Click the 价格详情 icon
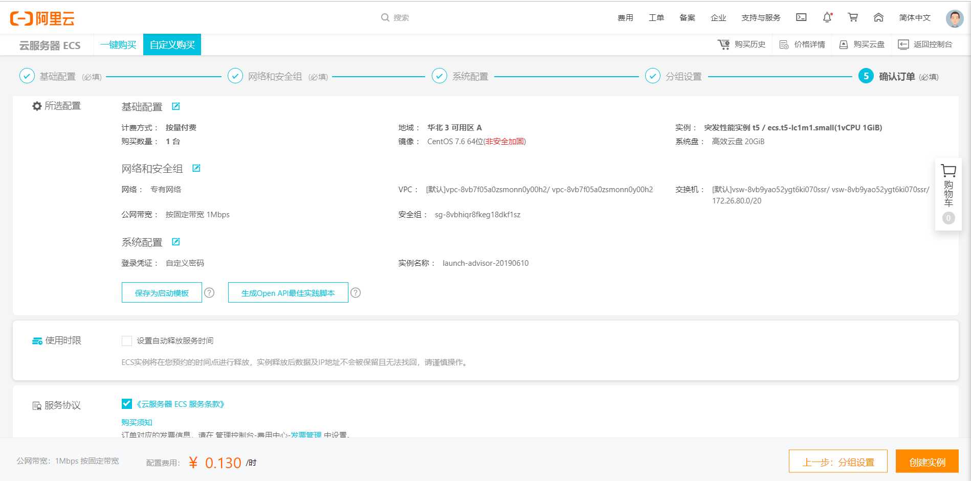 coord(784,44)
